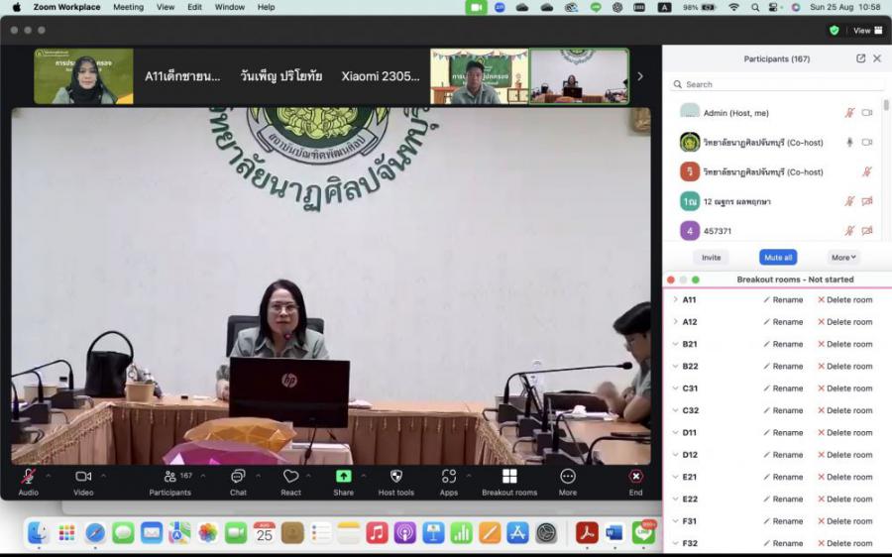Click the React heart icon
Screen dimensions: 892x557
pyautogui.click(x=290, y=477)
